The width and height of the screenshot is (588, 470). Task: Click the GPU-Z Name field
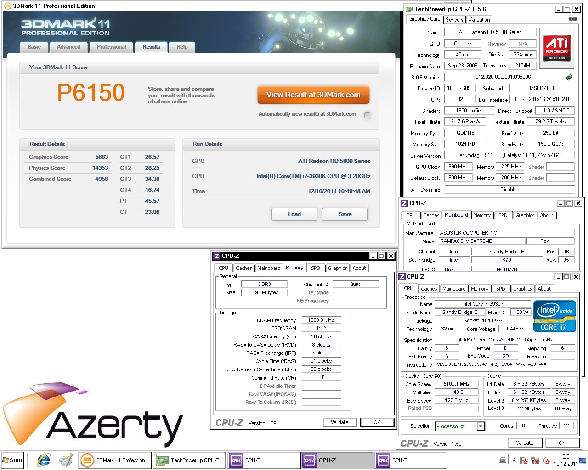coord(490,33)
